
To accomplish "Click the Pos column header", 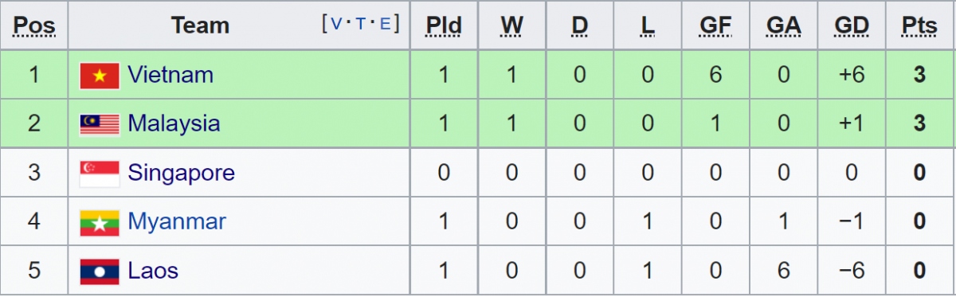I will tap(34, 26).
